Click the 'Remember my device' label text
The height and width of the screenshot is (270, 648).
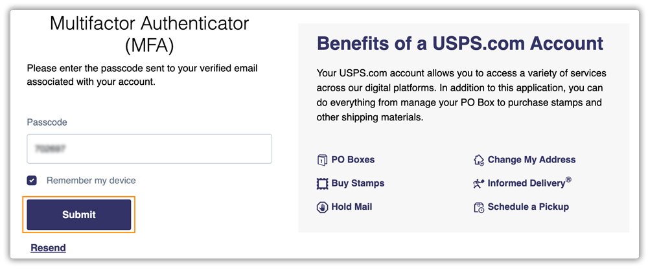coord(91,181)
